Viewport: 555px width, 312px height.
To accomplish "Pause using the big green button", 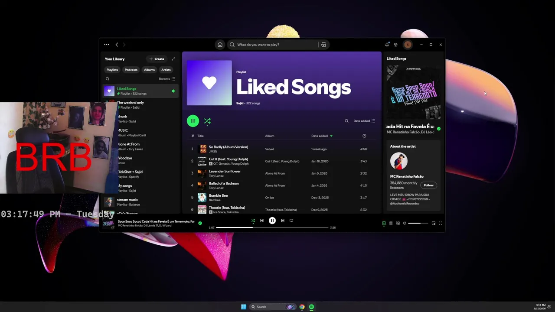I will tap(193, 121).
